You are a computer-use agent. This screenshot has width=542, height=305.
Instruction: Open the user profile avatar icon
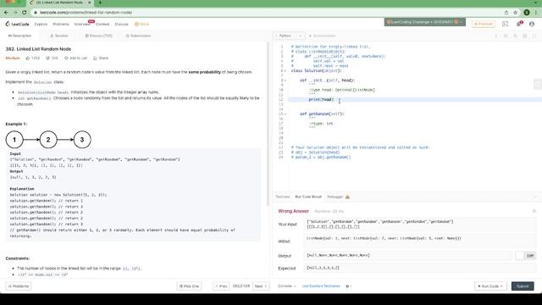(x=532, y=24)
